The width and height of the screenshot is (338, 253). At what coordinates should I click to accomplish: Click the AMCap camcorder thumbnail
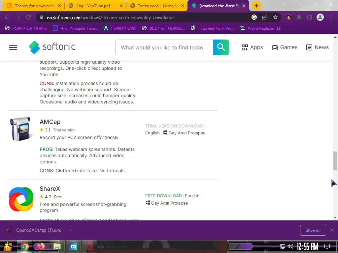coord(20,129)
